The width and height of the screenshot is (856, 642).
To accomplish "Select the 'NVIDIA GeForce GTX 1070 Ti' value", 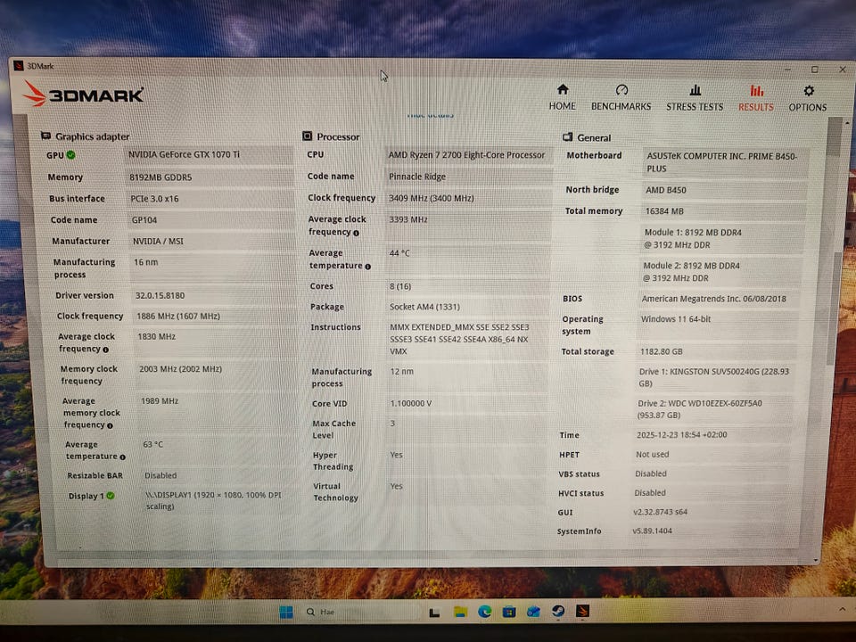I will pyautogui.click(x=184, y=154).
